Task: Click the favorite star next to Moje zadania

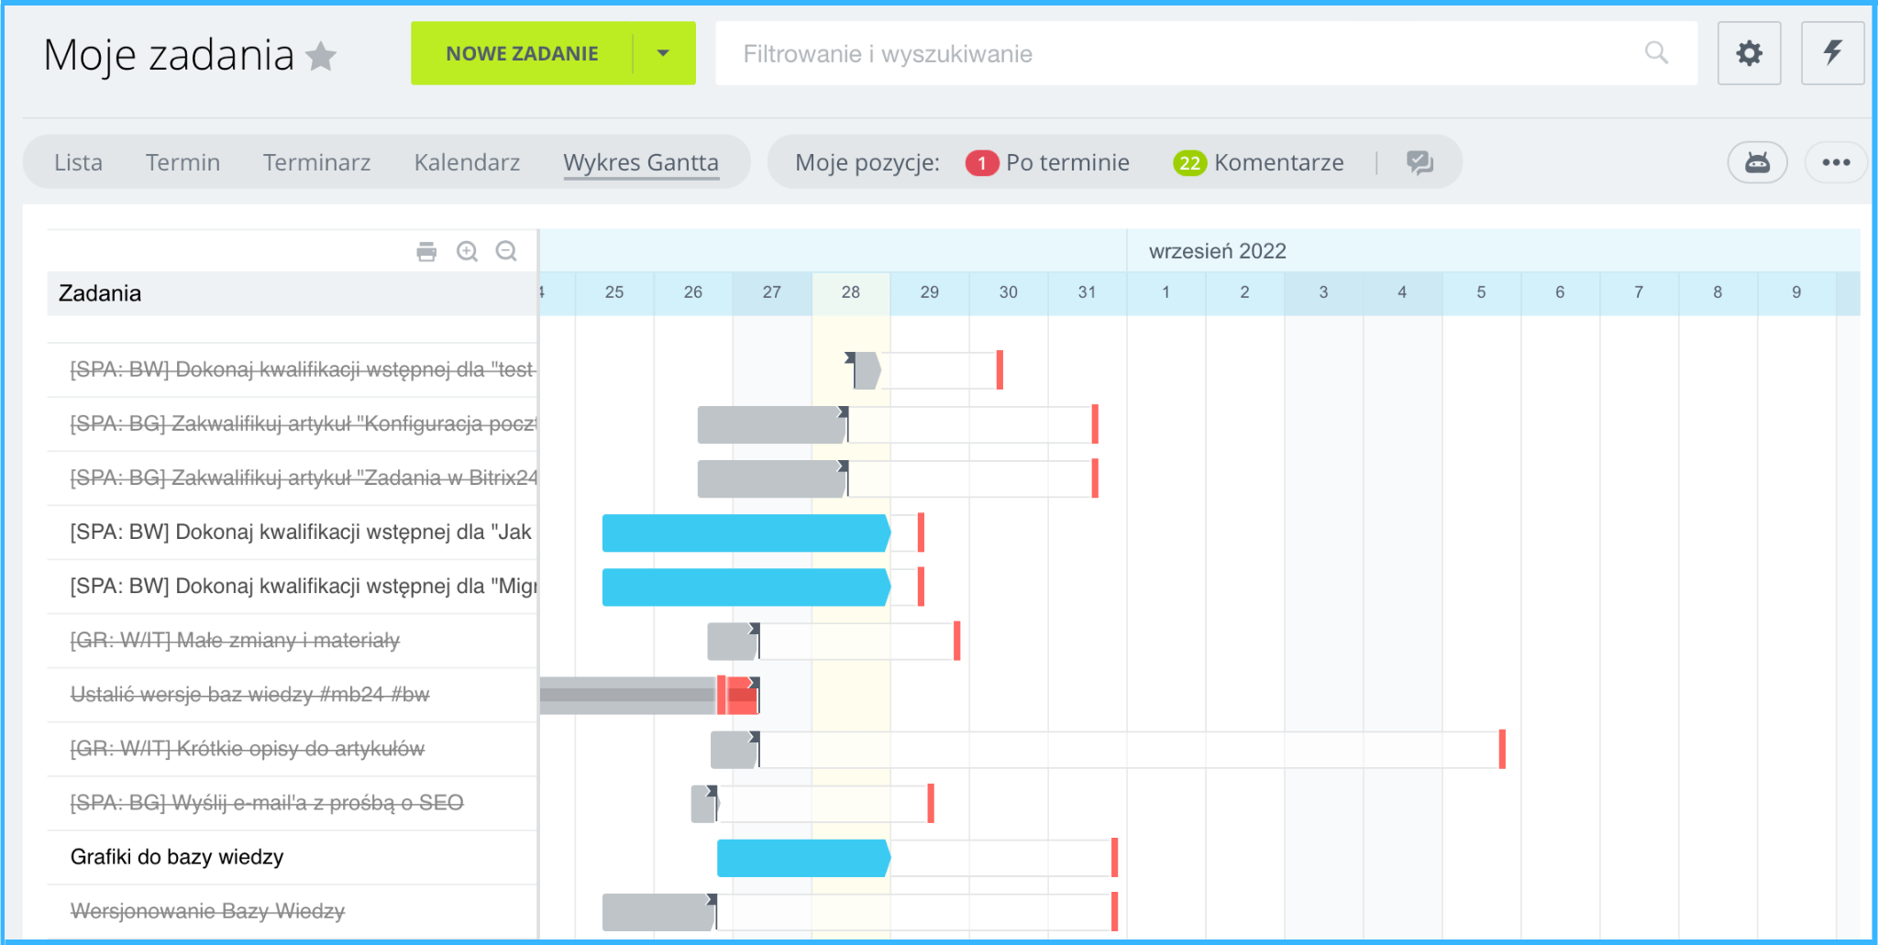Action: [x=321, y=56]
